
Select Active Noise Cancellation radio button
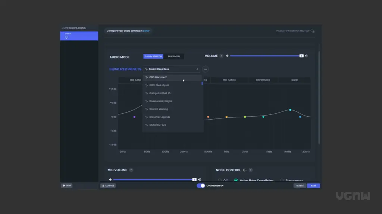[236, 181]
